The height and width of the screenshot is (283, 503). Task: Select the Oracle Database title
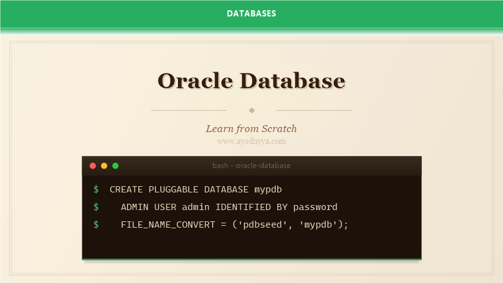pyautogui.click(x=251, y=80)
